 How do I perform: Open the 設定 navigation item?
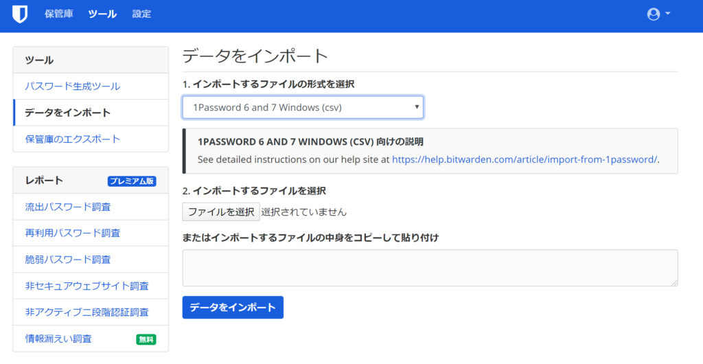click(141, 14)
